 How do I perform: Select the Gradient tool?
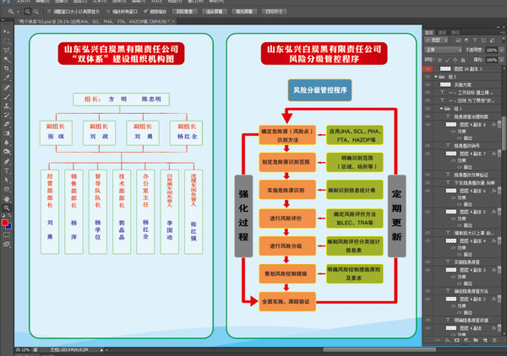[7, 133]
